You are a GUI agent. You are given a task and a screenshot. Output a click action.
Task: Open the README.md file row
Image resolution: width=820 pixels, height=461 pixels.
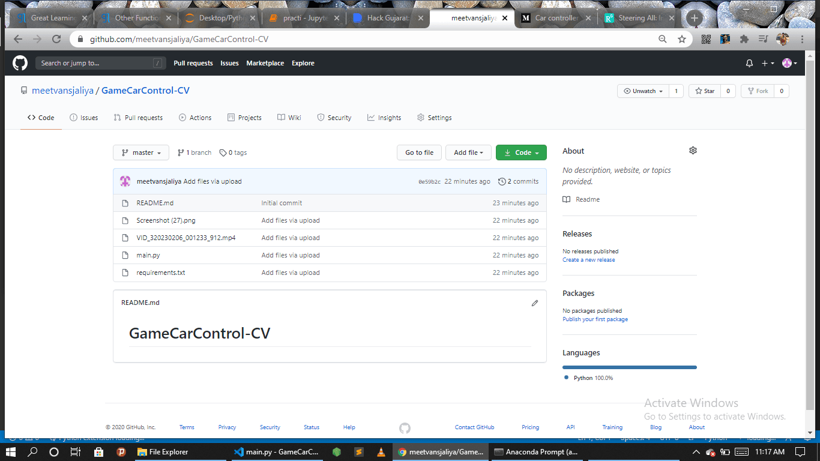click(155, 203)
